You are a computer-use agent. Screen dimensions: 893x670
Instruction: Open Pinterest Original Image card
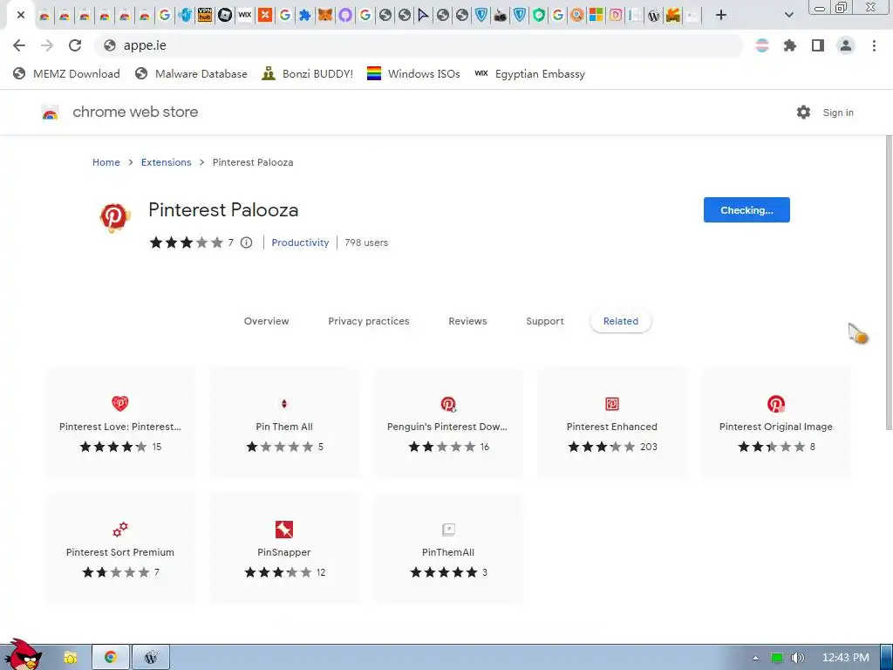(776, 423)
